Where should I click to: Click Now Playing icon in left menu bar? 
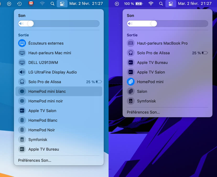coord(9,4)
